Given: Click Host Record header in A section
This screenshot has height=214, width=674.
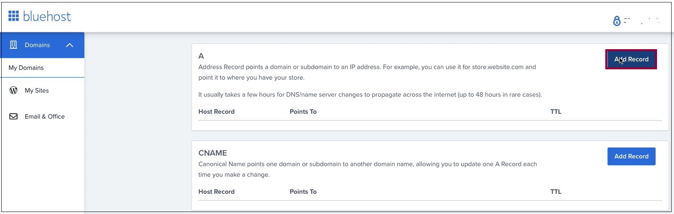Looking at the screenshot, I should [x=217, y=112].
